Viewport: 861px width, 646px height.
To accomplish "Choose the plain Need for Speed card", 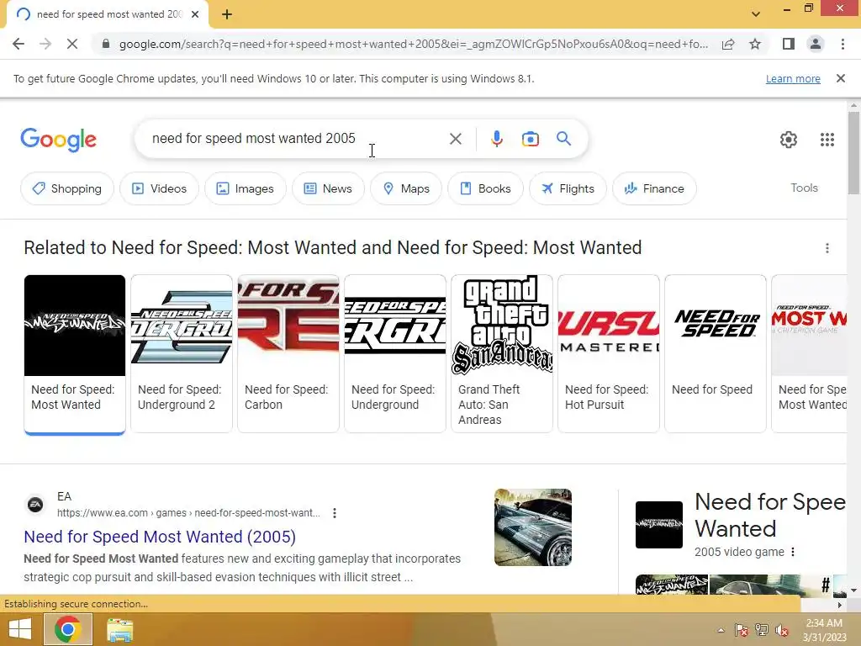I will coord(716,354).
